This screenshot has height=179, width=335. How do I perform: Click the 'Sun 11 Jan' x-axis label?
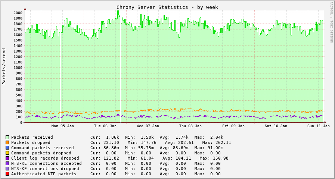click(x=318, y=126)
